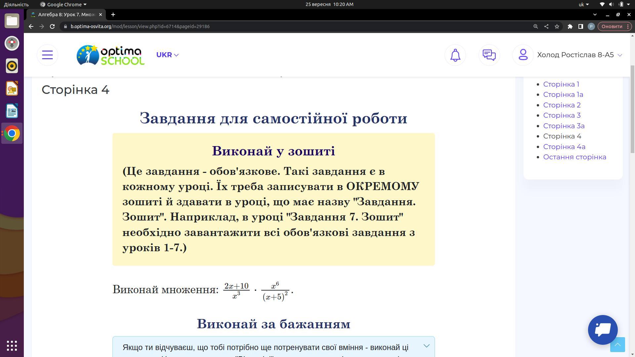This screenshot has width=635, height=357.
Task: Click the notifications bell icon
Action: coord(455,55)
